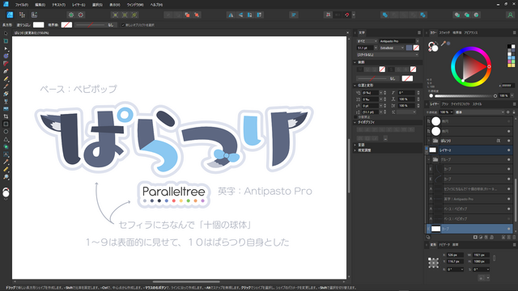Switch to the Pixel Persona icon
The image size is (518, 291).
coord(22,15)
